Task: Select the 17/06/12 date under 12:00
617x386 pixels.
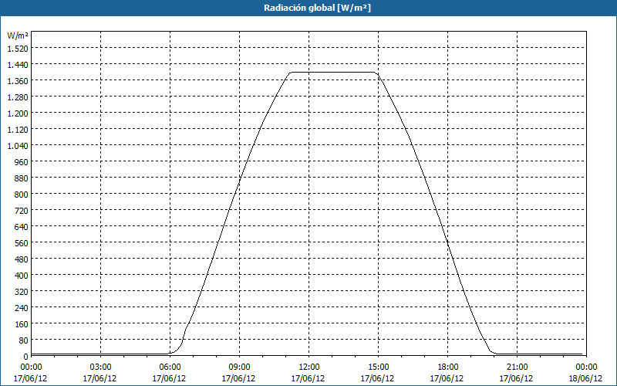Action: [308, 378]
